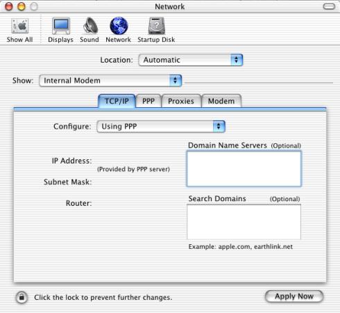This screenshot has height=313, width=340.
Task: Click the lock icon to prevent changes
Action: click(22, 297)
